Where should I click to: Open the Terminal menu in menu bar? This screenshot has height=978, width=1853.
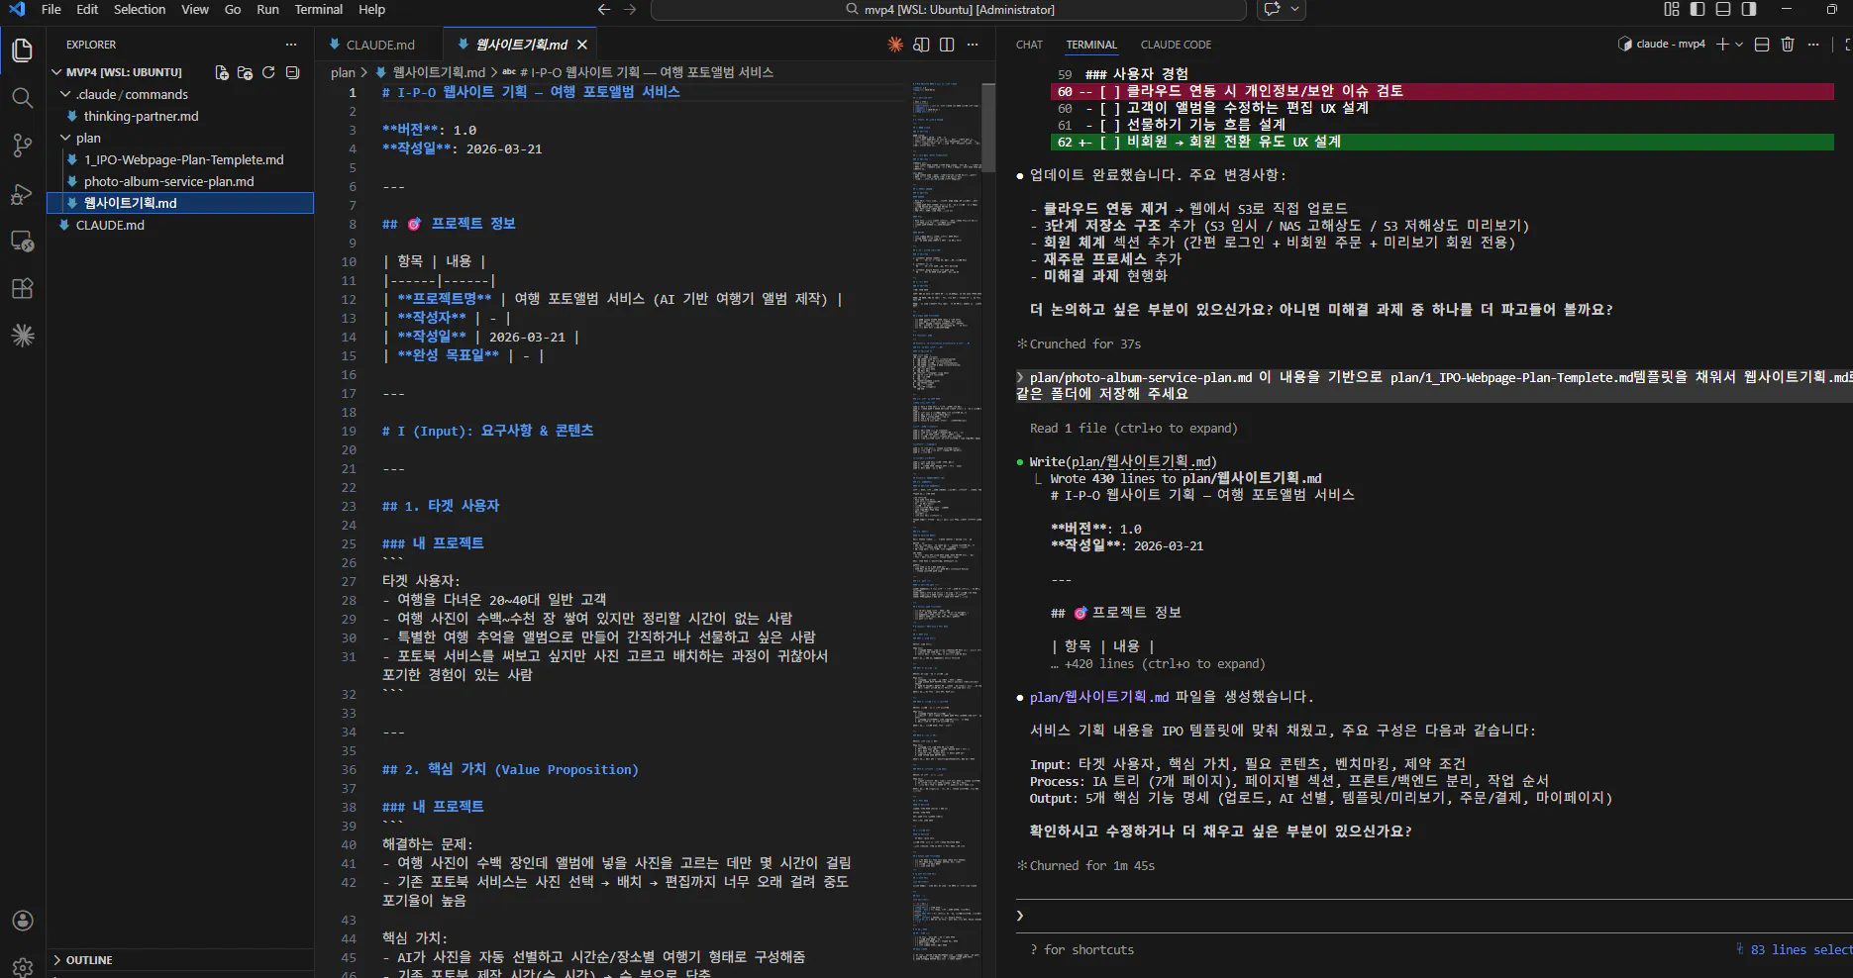tap(319, 10)
